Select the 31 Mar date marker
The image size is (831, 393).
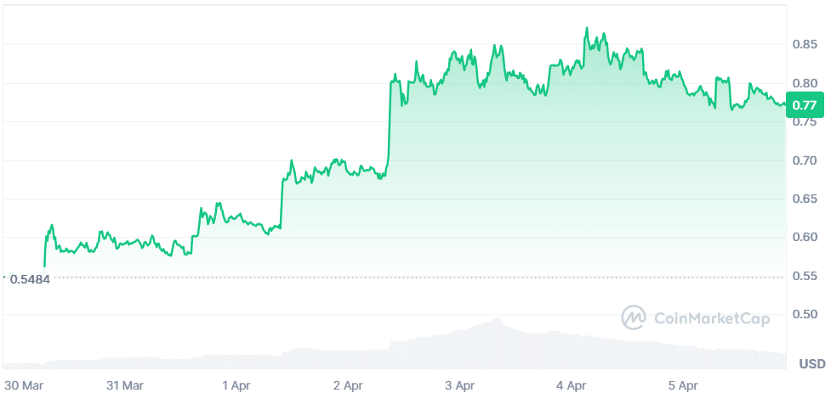click(125, 385)
